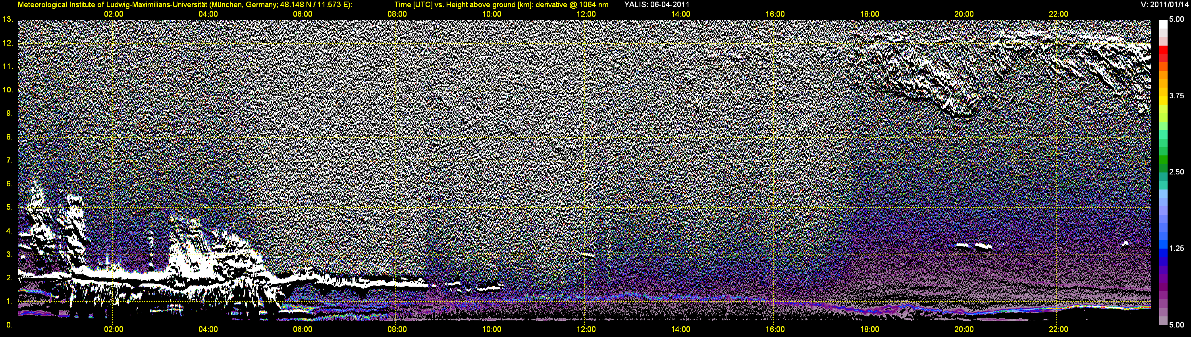Pick the 02:00 label on the bottom time axis
This screenshot has height=337, width=1191.
pos(113,329)
